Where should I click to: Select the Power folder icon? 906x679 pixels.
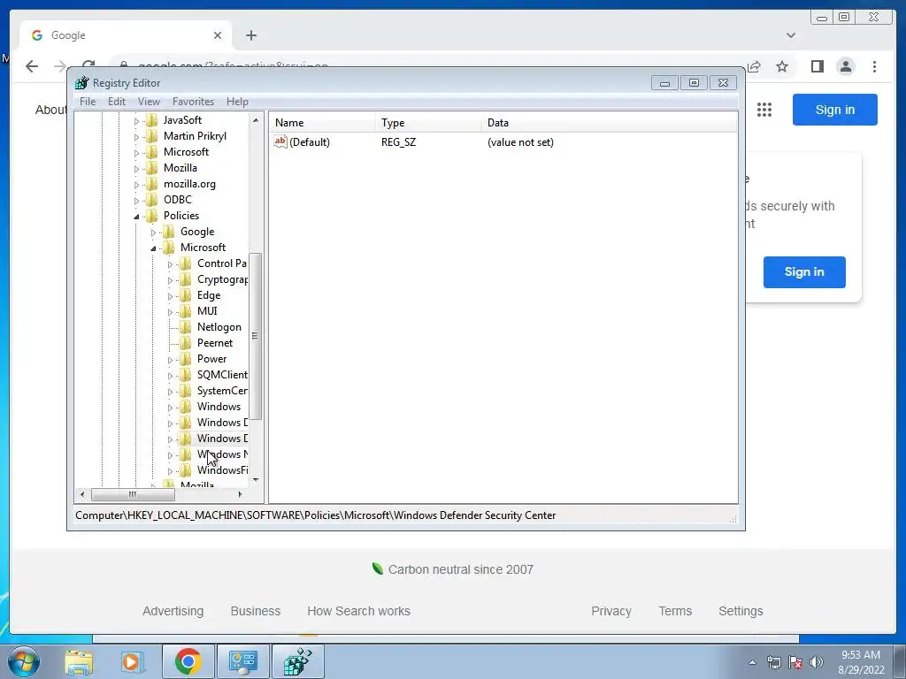(186, 359)
